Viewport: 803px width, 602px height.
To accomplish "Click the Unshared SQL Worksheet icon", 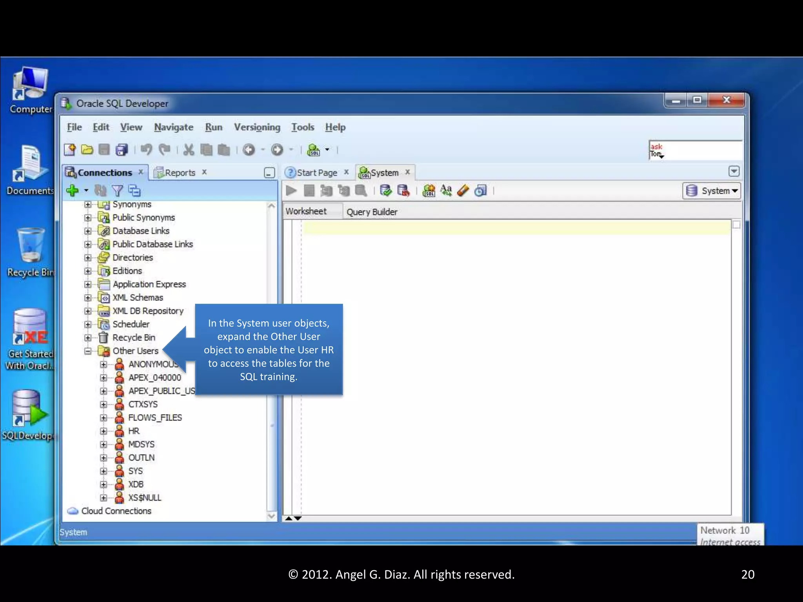I will pyautogui.click(x=429, y=191).
